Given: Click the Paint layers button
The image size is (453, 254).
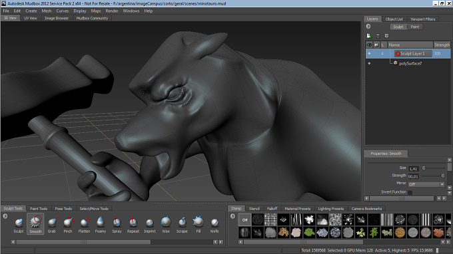Looking at the screenshot, I should point(415,27).
